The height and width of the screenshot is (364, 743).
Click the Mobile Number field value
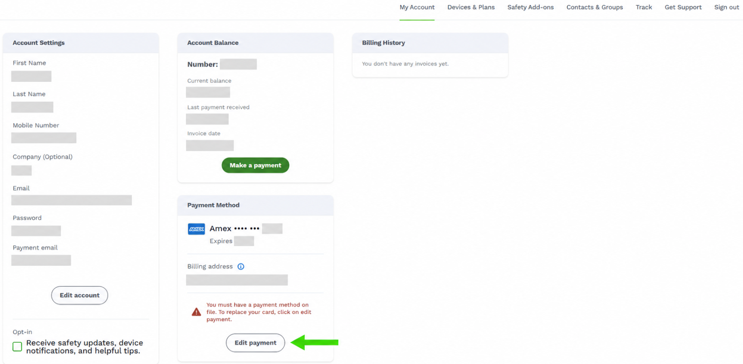pos(44,138)
